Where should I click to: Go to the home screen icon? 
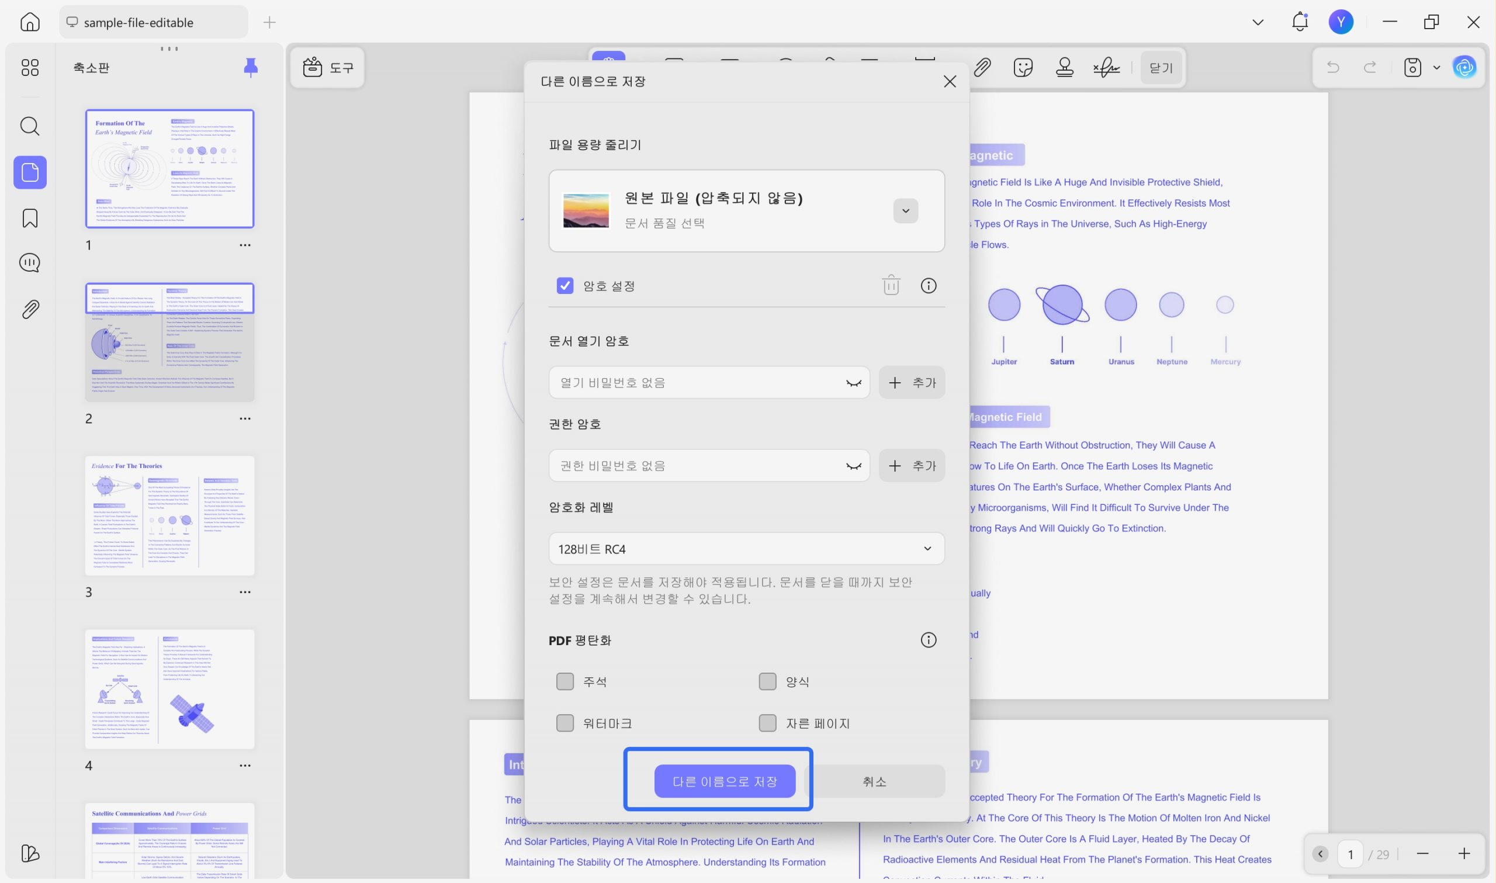click(30, 22)
